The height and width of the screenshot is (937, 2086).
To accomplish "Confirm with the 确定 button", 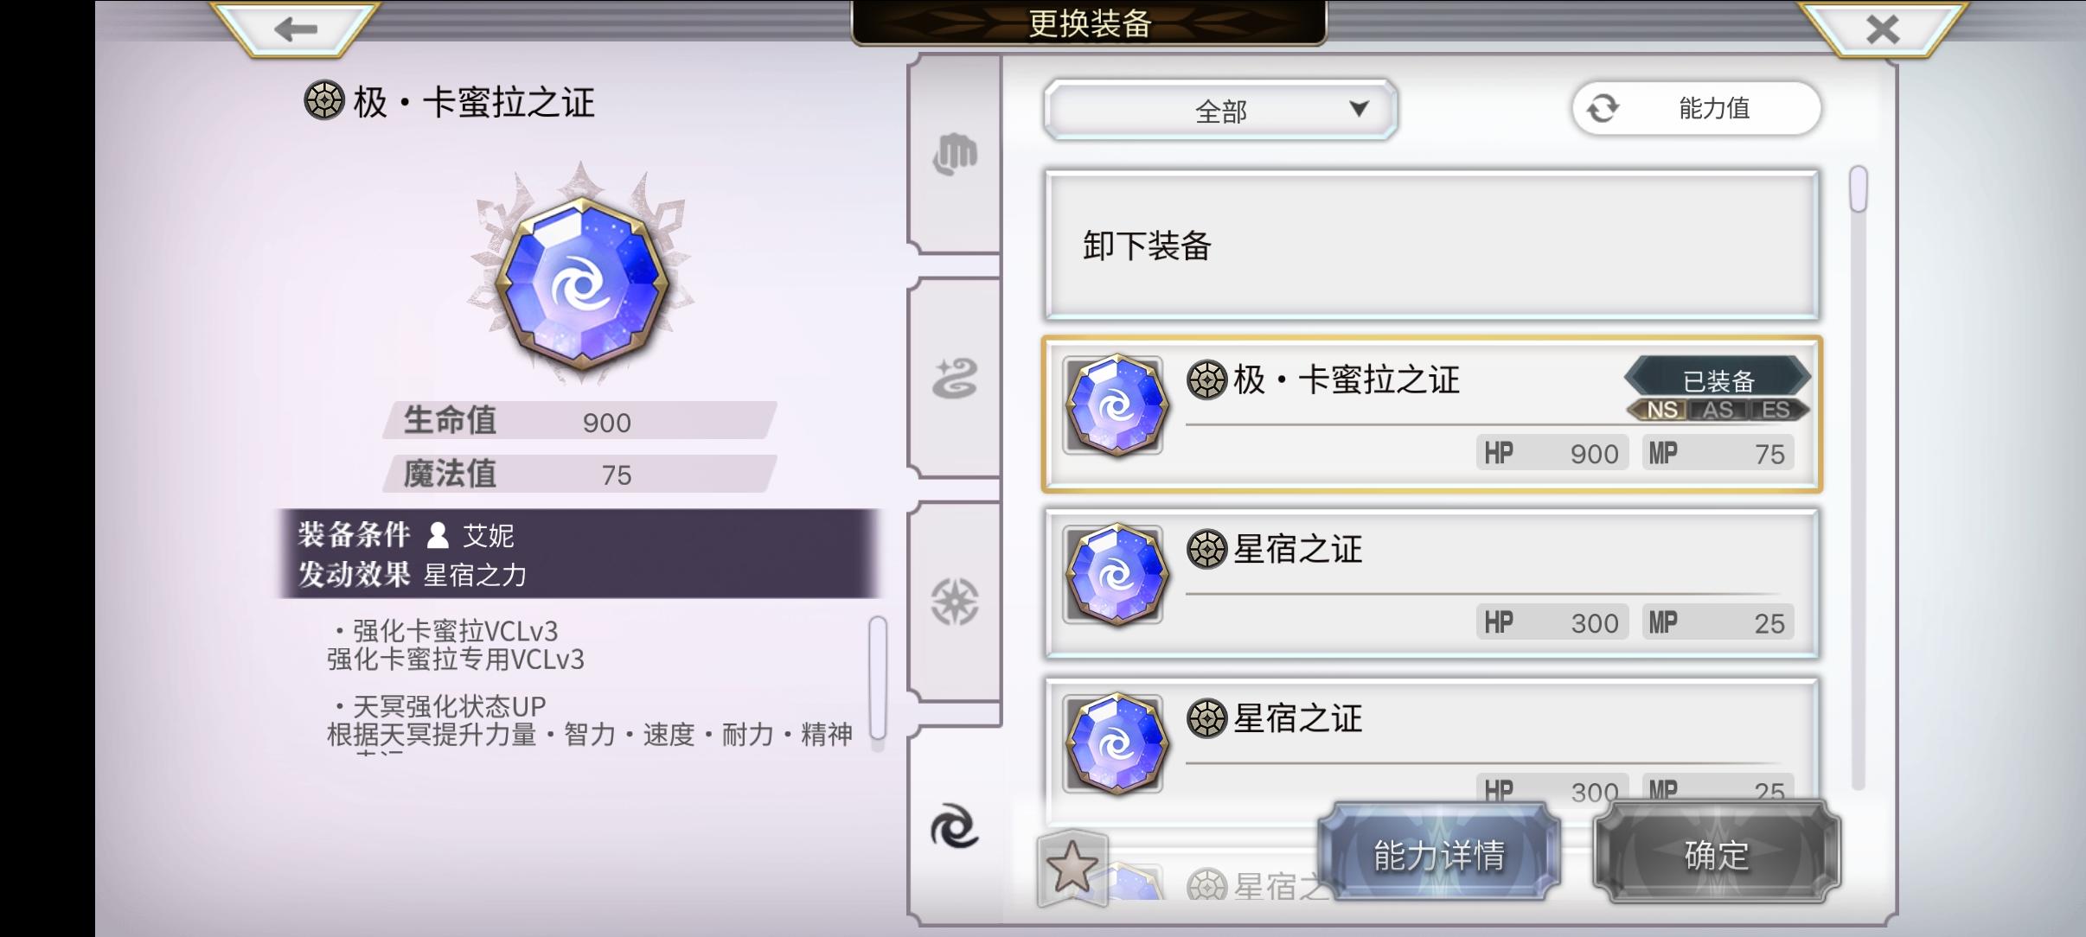I will (1717, 853).
